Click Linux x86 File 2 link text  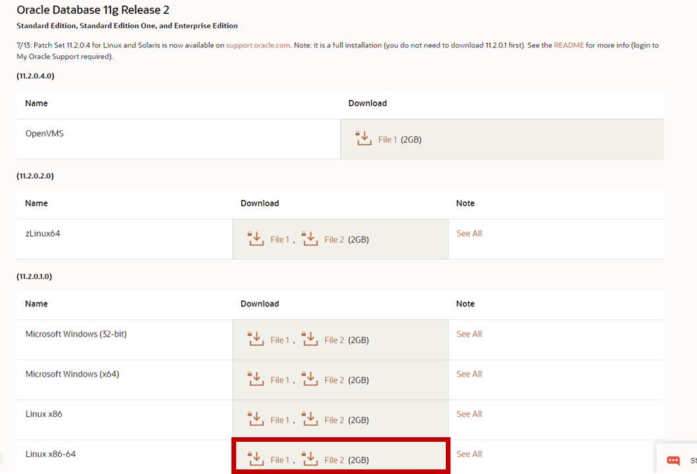tap(334, 420)
